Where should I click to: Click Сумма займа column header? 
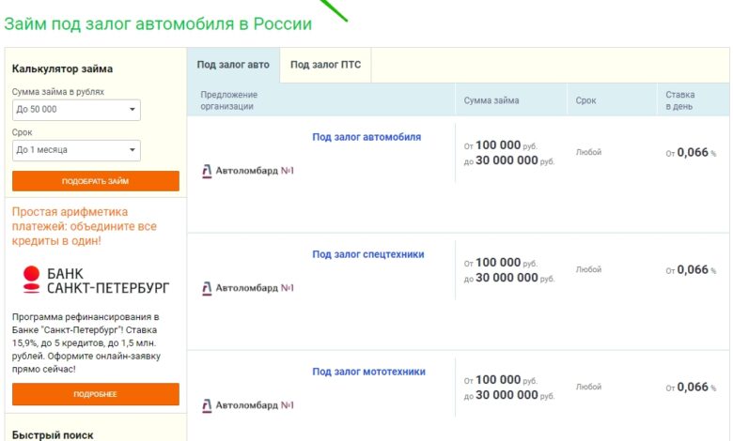[x=491, y=100]
